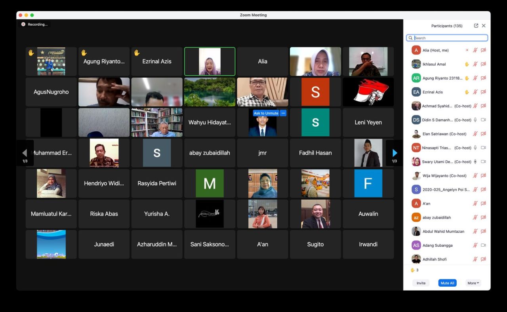
Task: Click camera icon for Didin S Damanh
Action: click(483, 120)
